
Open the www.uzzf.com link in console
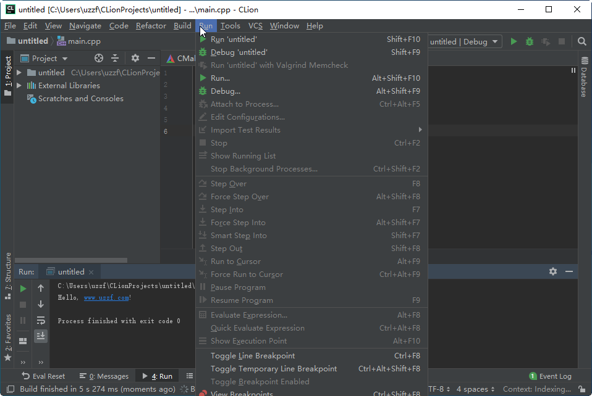[x=106, y=298]
